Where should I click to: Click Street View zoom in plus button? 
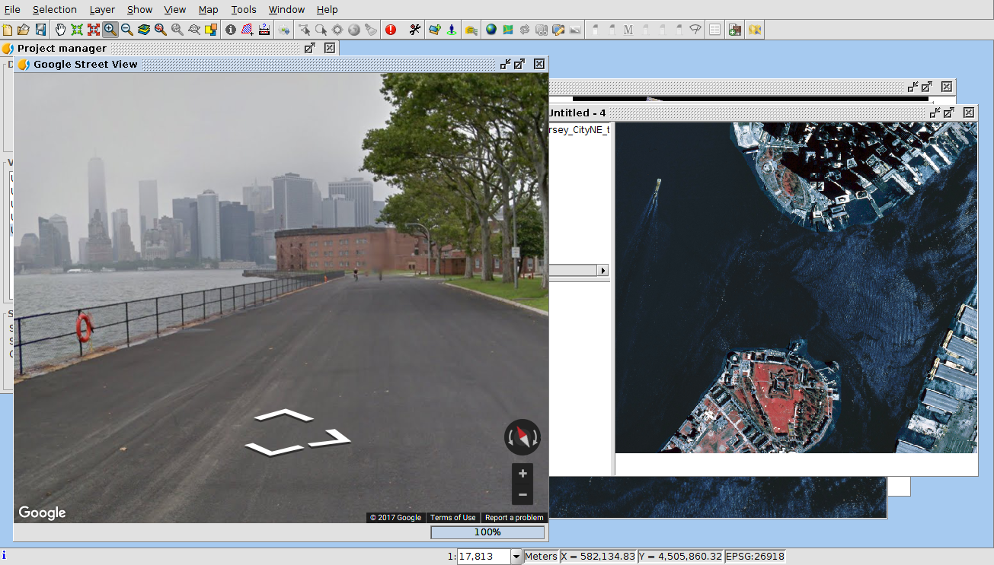(523, 474)
